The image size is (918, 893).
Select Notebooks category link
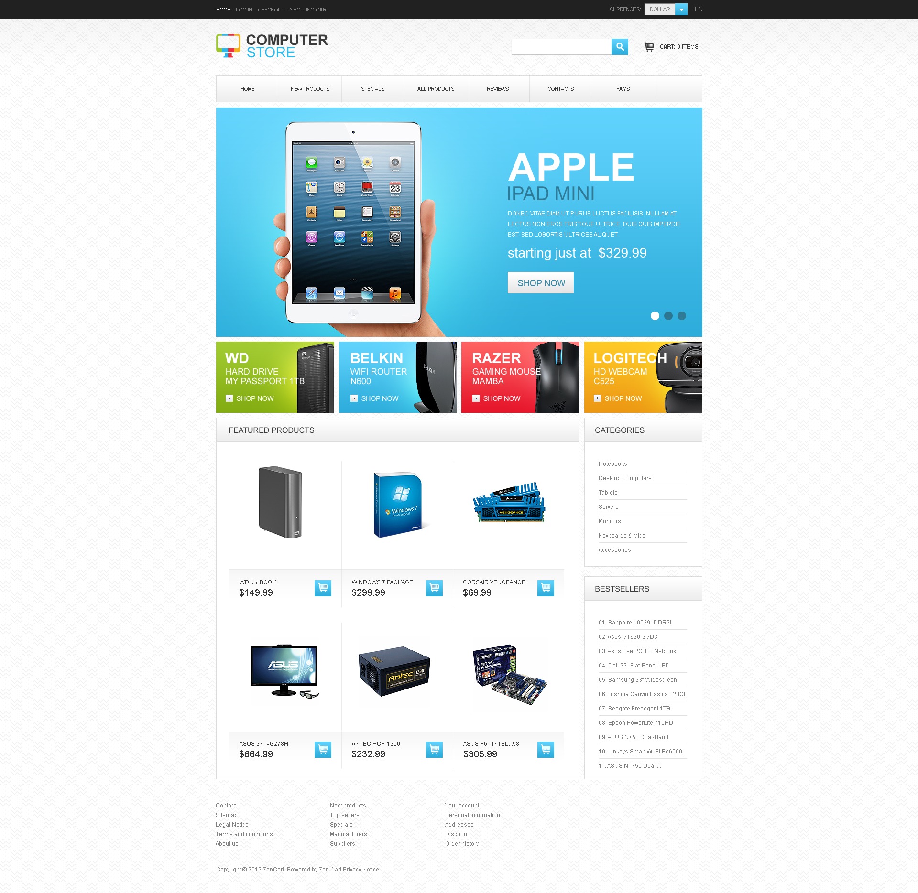(613, 464)
